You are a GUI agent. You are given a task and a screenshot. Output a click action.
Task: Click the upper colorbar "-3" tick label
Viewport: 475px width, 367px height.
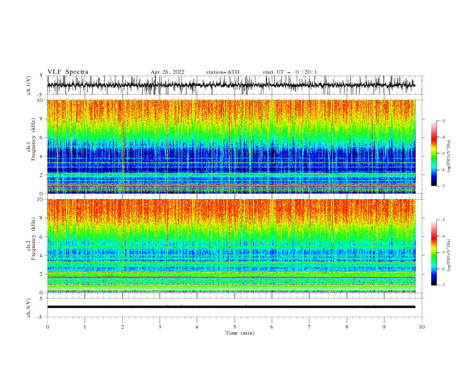click(x=443, y=121)
